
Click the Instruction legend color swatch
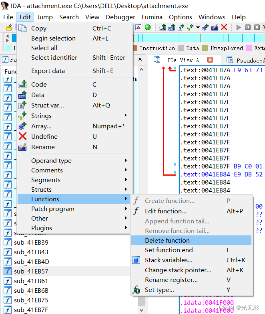(135, 48)
